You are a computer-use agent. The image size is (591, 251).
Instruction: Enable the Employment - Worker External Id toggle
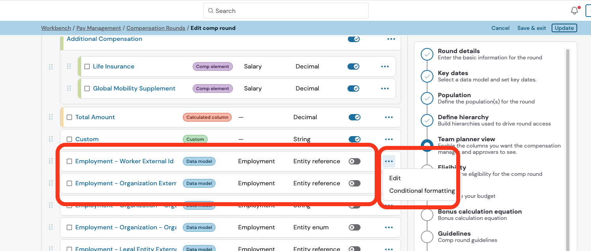pos(354,161)
